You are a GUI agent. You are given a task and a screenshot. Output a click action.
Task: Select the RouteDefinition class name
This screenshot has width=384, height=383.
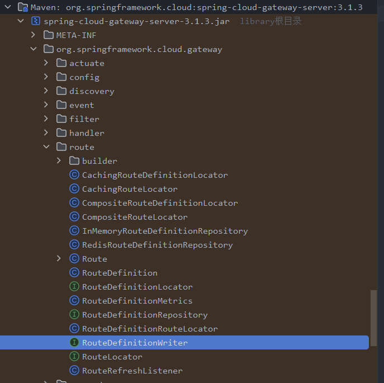[120, 273]
